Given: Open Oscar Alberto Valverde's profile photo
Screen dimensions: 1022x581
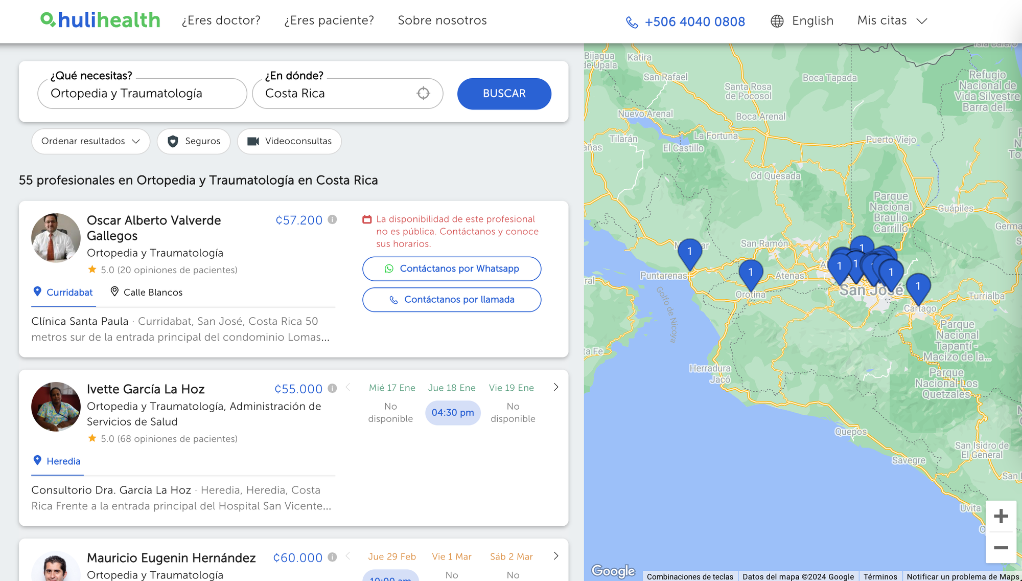Looking at the screenshot, I should [56, 238].
